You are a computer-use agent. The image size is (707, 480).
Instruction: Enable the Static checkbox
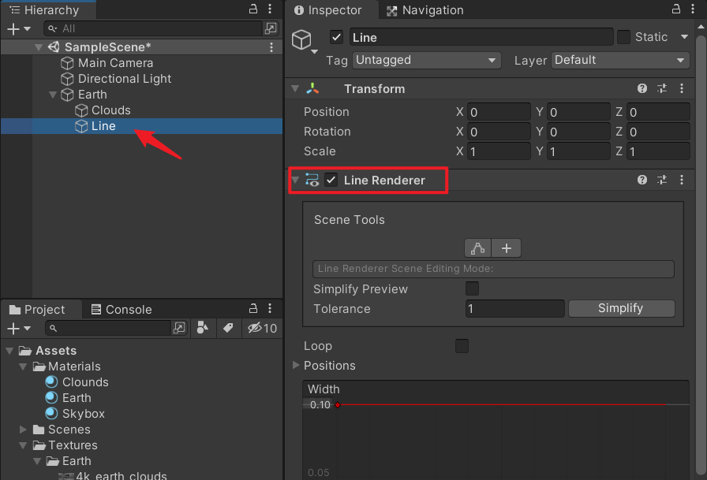pyautogui.click(x=623, y=37)
